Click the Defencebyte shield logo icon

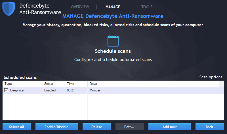coord(9,9)
